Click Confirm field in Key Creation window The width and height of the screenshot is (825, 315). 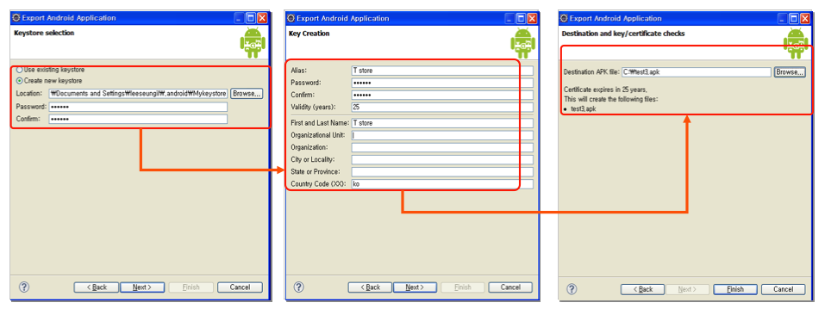442,95
